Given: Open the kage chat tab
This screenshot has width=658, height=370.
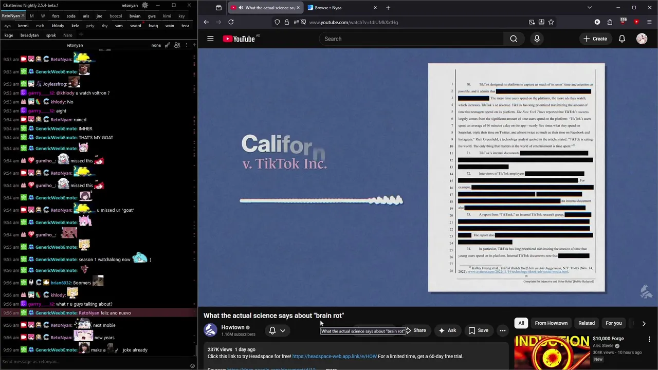Looking at the screenshot, I should 9,35.
